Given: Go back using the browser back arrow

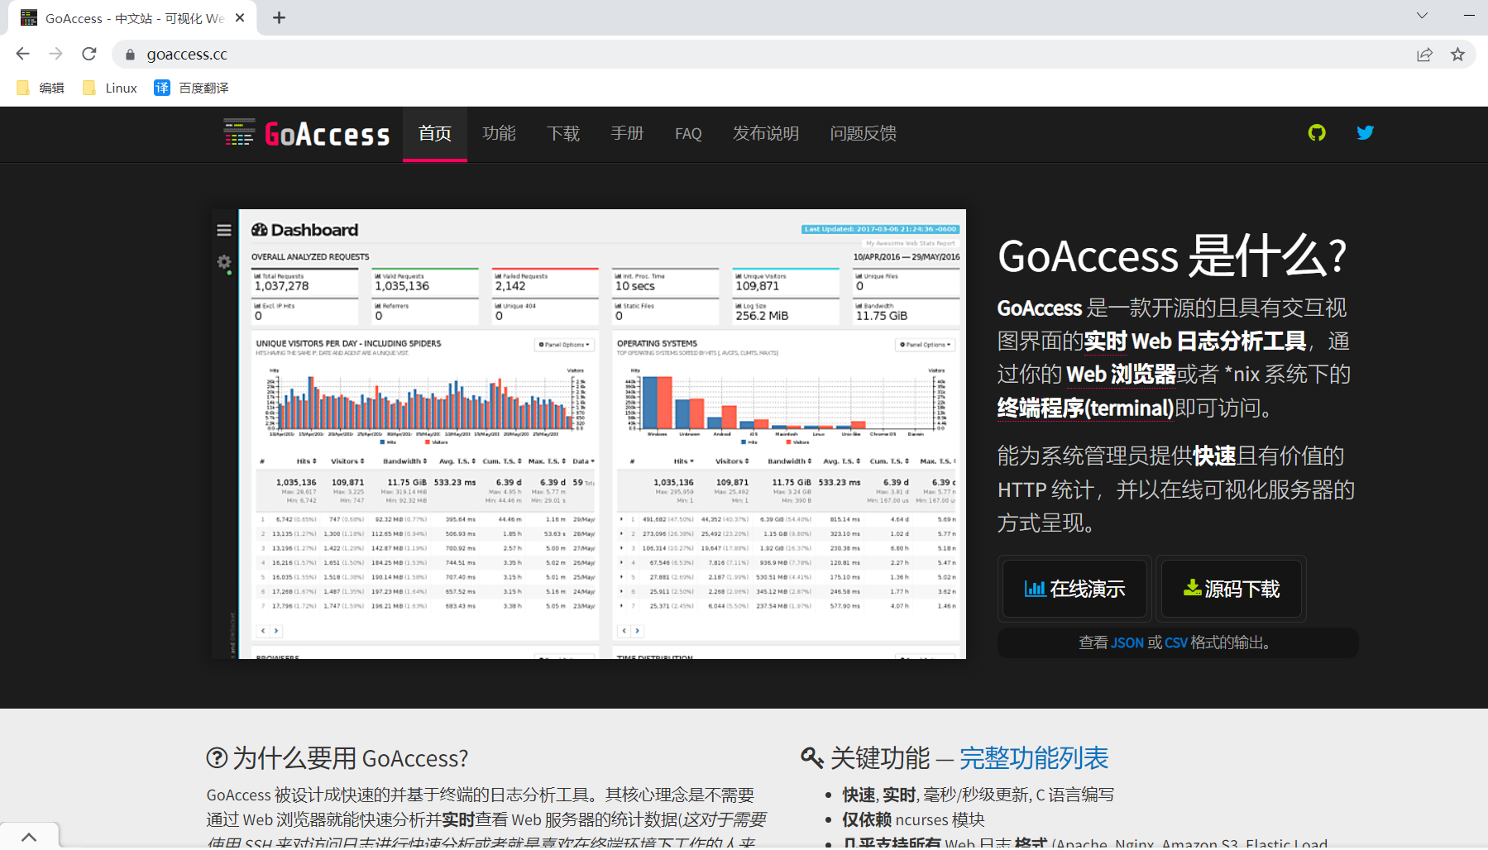Looking at the screenshot, I should [22, 54].
